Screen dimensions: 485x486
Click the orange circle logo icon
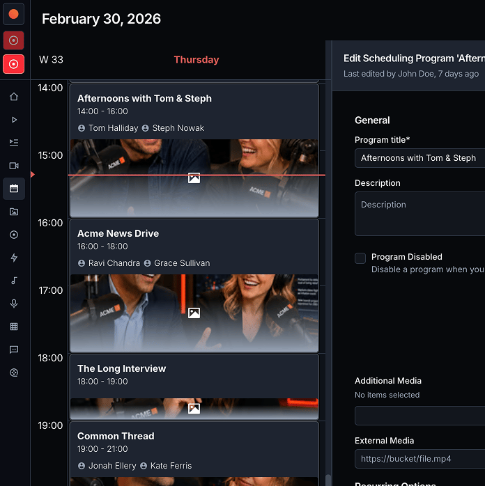pyautogui.click(x=13, y=14)
